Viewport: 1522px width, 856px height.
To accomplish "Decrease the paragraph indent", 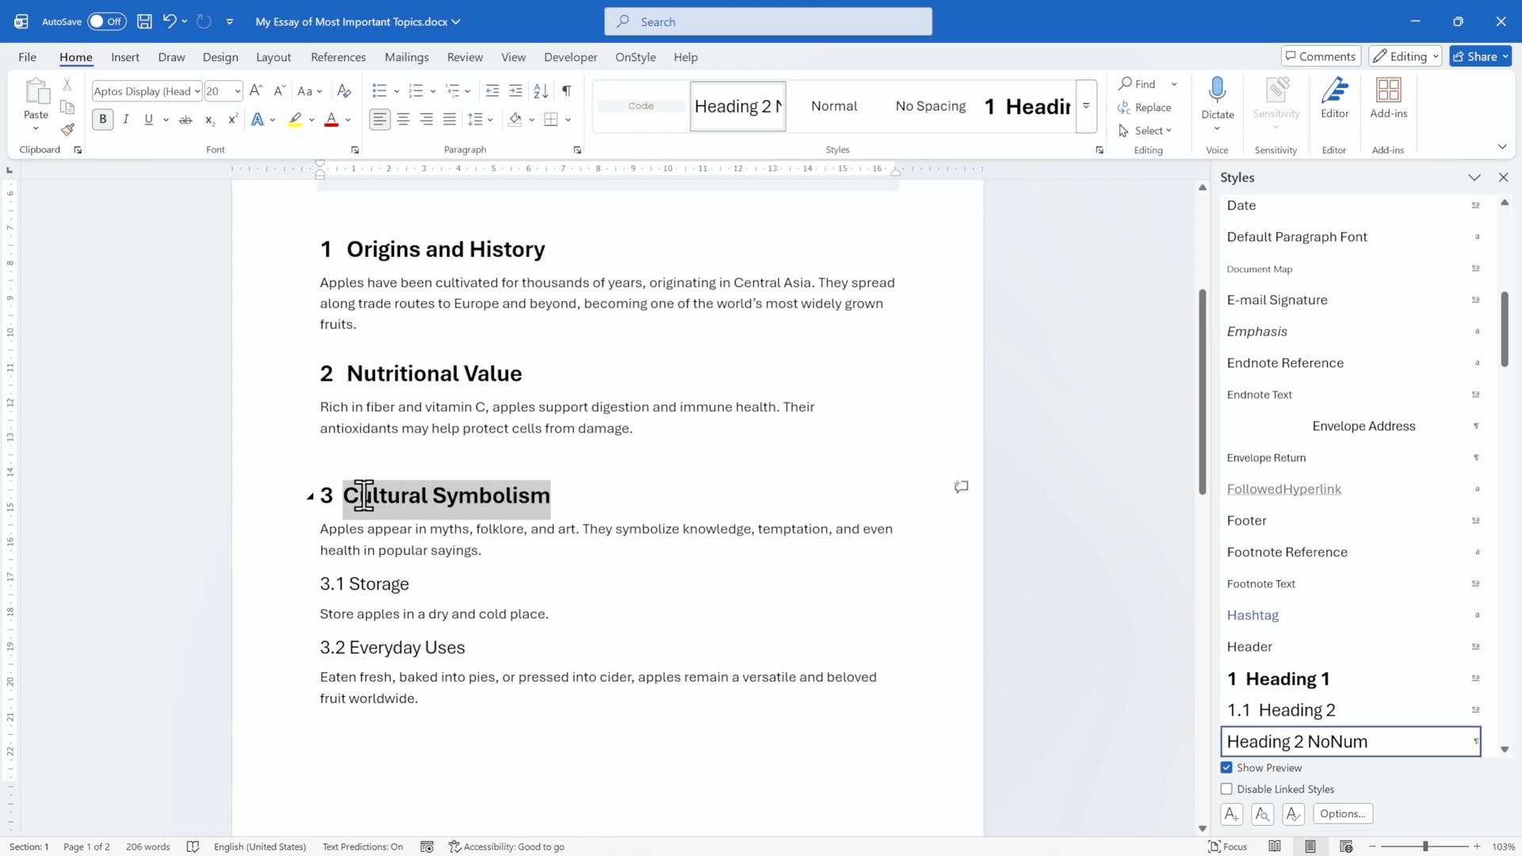I will [x=492, y=91].
